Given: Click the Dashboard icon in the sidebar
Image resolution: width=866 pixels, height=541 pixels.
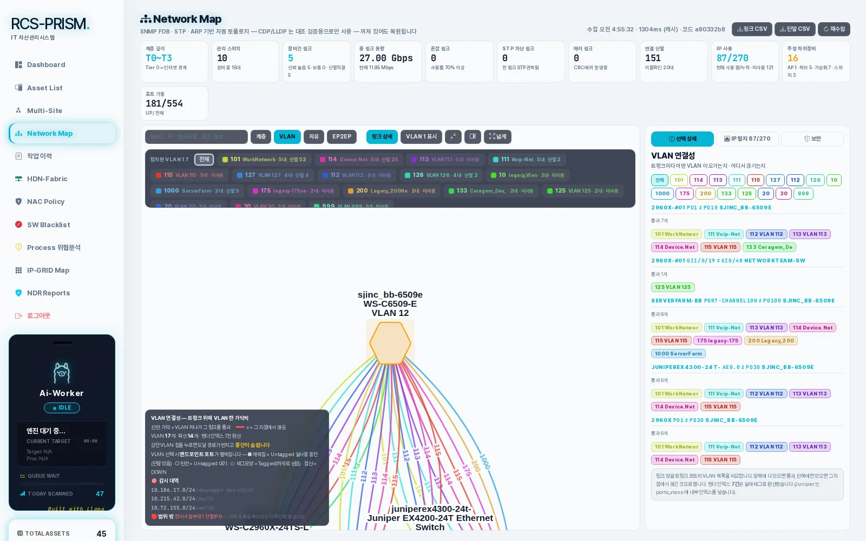Looking at the screenshot, I should (x=18, y=65).
